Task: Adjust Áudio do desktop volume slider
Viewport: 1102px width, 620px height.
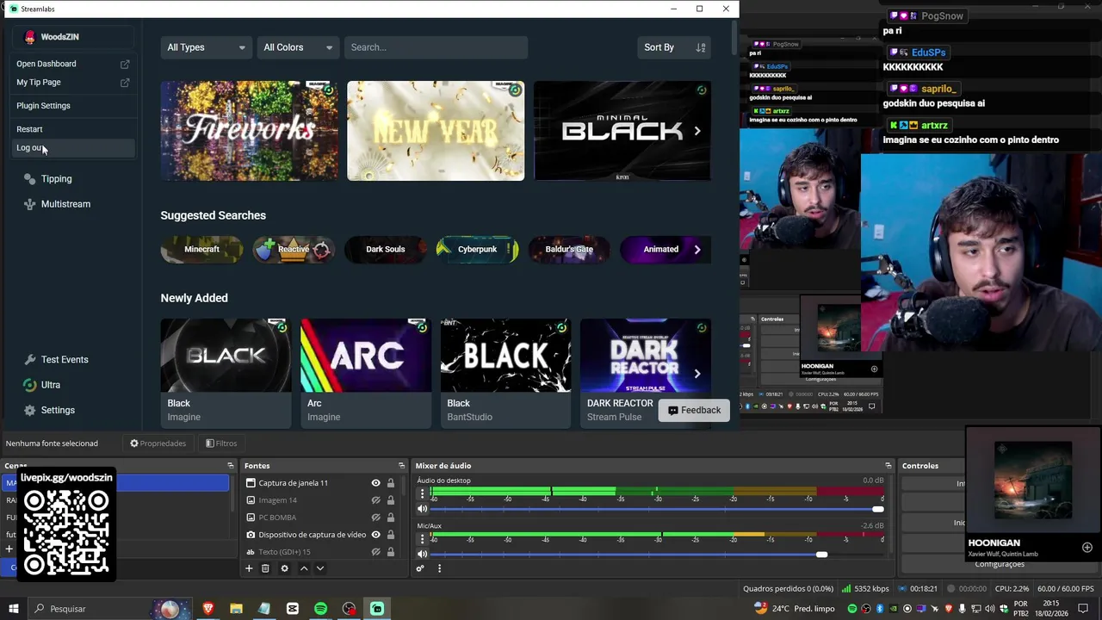Action: (x=657, y=509)
